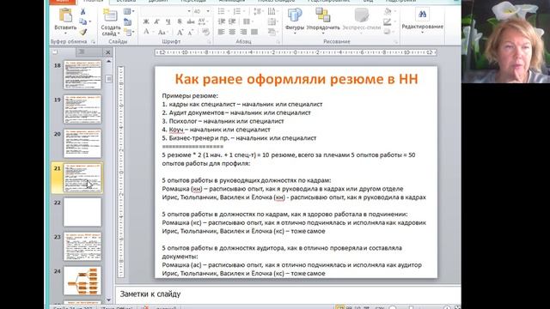This screenshot has width=550, height=309.
Task: Click into Заметки к слайду notes field
Action: pyautogui.click(x=288, y=294)
